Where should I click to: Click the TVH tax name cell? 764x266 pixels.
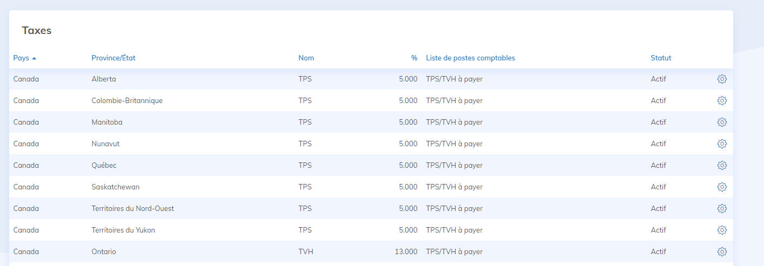[x=305, y=252]
